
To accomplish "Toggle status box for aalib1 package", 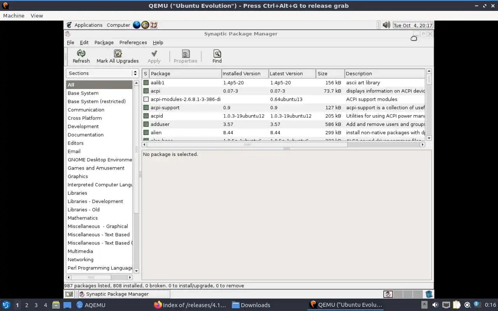I will (x=146, y=82).
